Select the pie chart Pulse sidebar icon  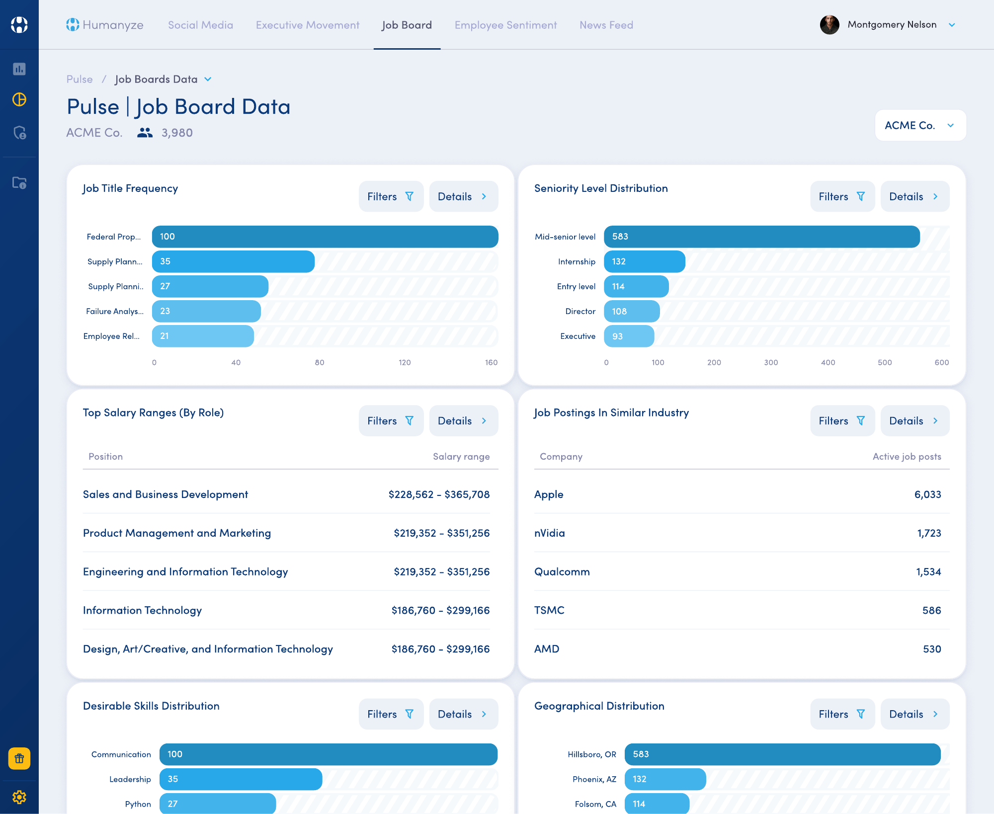tap(19, 99)
